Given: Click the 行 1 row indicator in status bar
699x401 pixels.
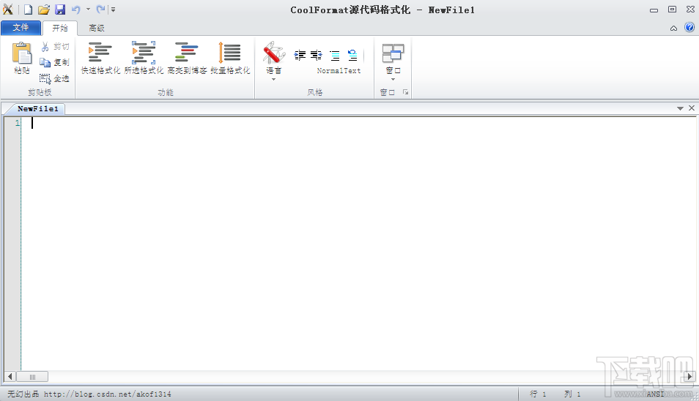Looking at the screenshot, I should tap(538, 394).
